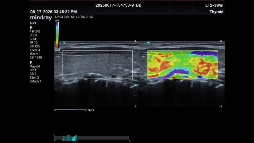Click the focus position marker on left image

click(x=134, y=84)
